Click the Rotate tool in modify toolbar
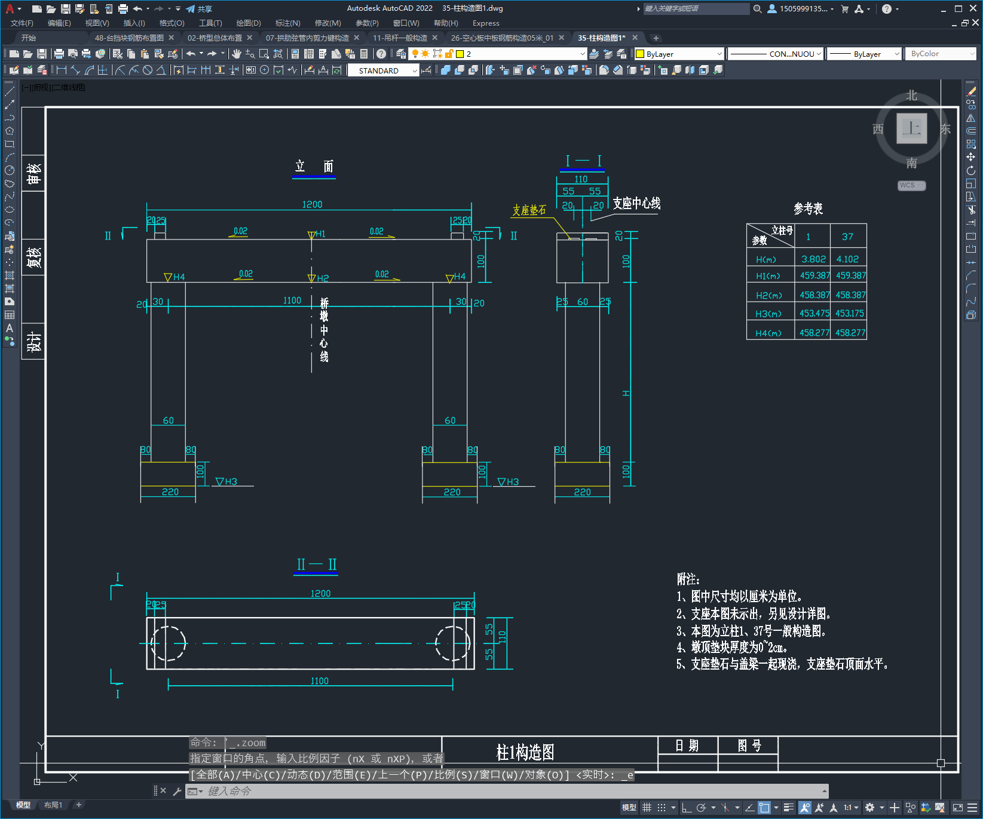The height and width of the screenshot is (819, 983). (x=971, y=170)
